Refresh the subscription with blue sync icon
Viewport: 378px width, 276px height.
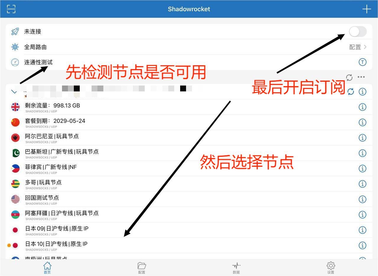(x=351, y=92)
